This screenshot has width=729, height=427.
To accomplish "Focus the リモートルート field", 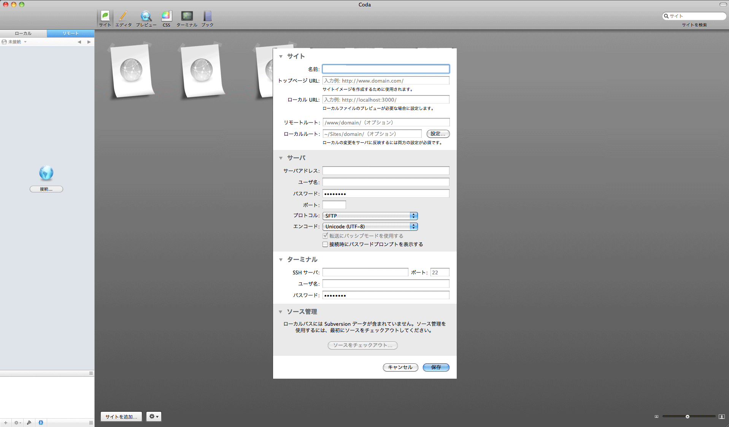I will [386, 123].
